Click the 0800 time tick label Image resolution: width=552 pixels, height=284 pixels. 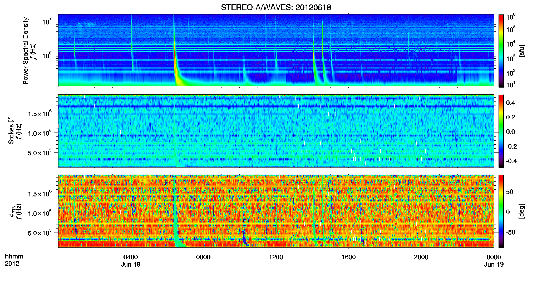(203, 257)
